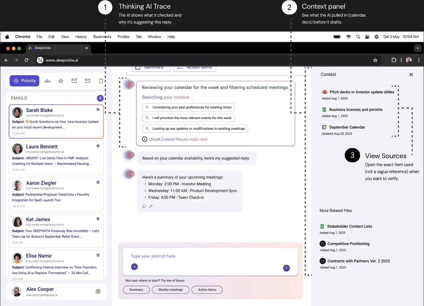Open 'September Calendar' item

coord(347,127)
